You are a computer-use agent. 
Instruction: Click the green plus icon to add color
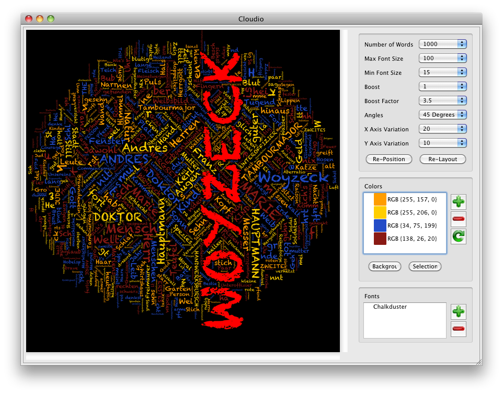tap(459, 201)
